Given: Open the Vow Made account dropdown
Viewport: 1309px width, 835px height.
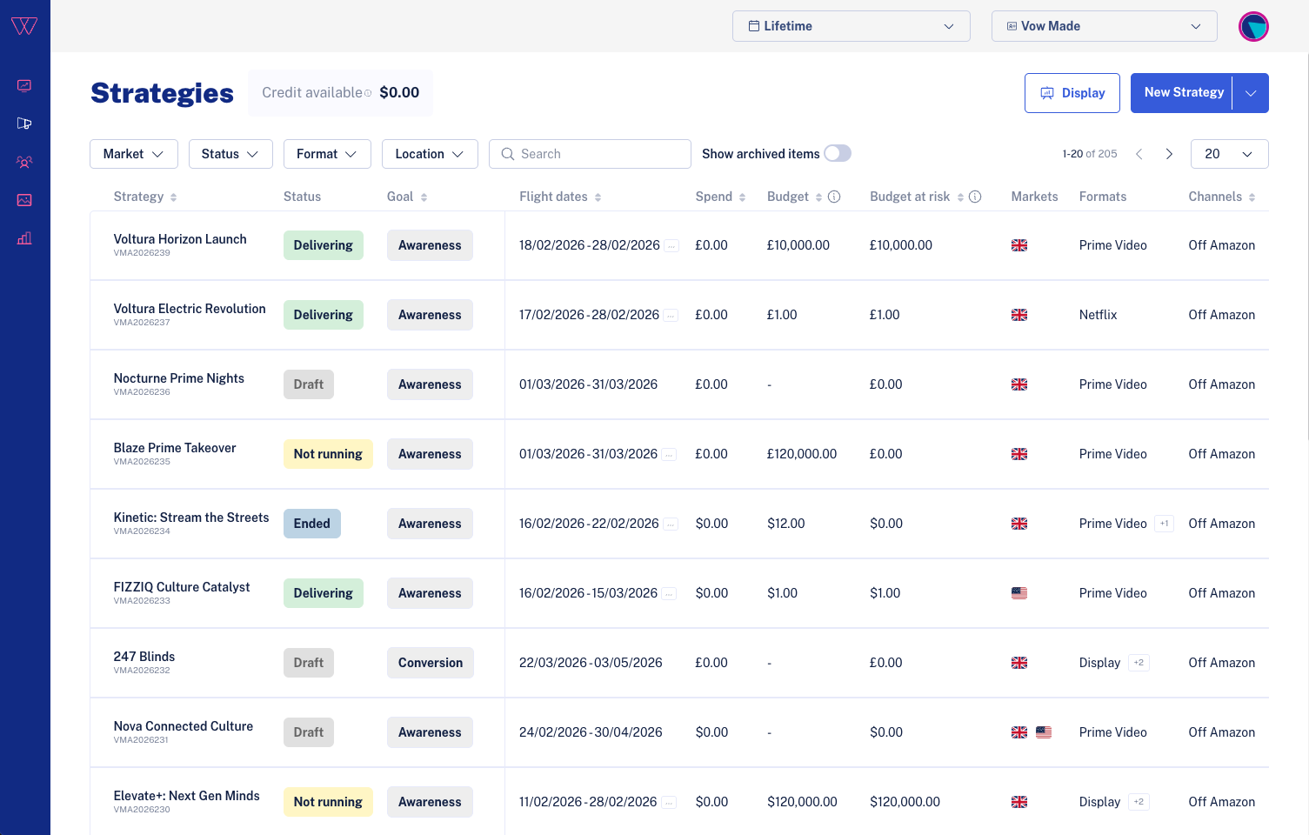Looking at the screenshot, I should 1103,26.
